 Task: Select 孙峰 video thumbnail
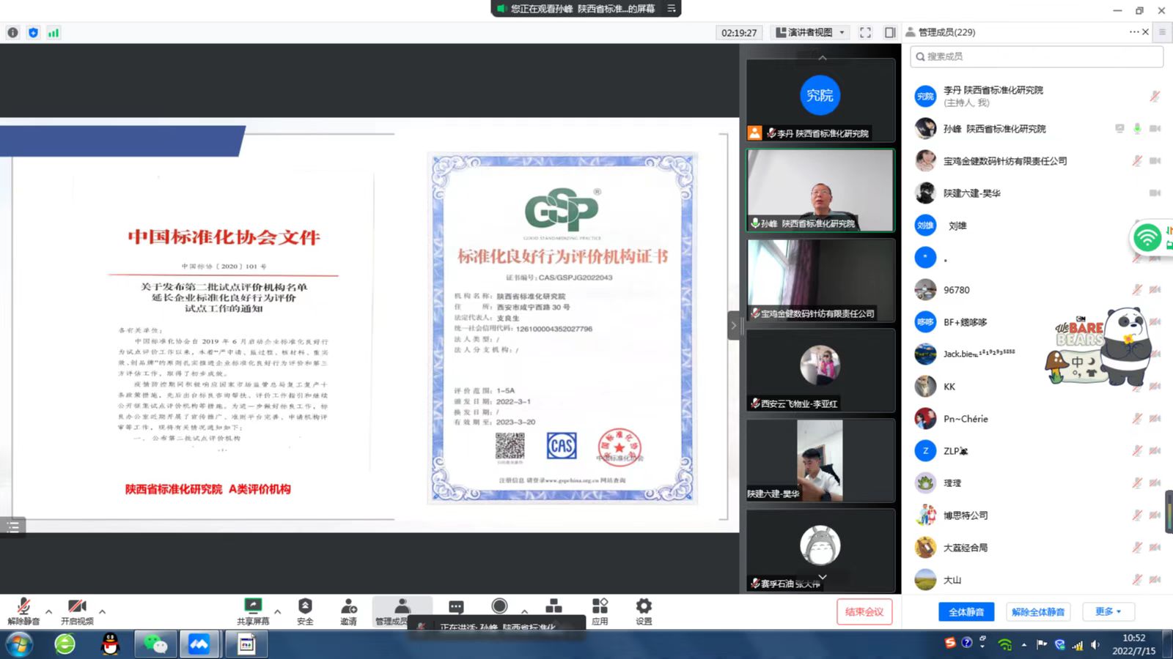820,190
